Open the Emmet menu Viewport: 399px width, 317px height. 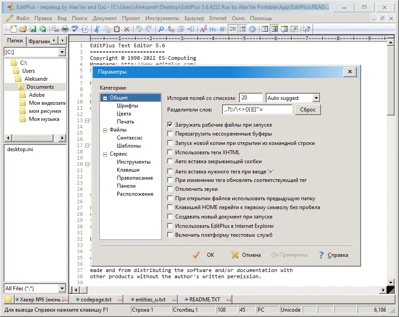pos(218,18)
